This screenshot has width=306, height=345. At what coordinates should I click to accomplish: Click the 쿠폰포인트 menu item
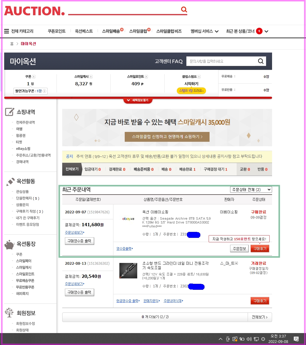coord(57,31)
